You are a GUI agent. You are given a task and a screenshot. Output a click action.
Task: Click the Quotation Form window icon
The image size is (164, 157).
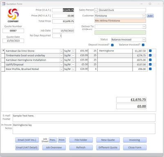click(x=4, y=4)
